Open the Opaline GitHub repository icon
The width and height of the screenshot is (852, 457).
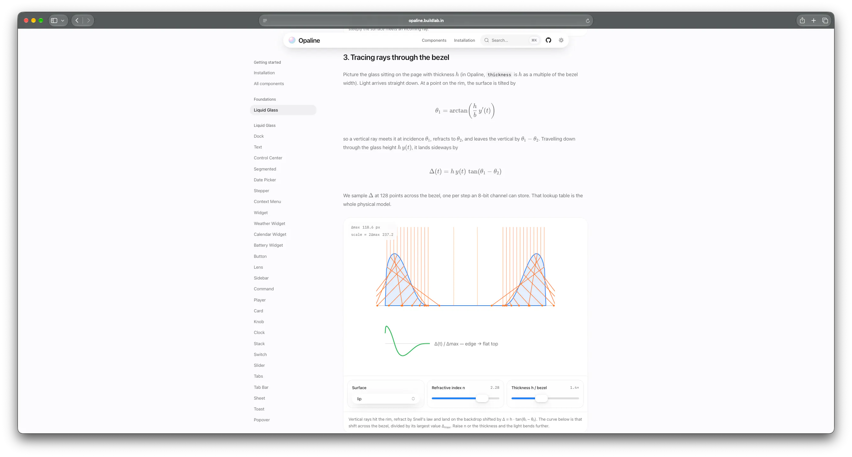(x=548, y=40)
